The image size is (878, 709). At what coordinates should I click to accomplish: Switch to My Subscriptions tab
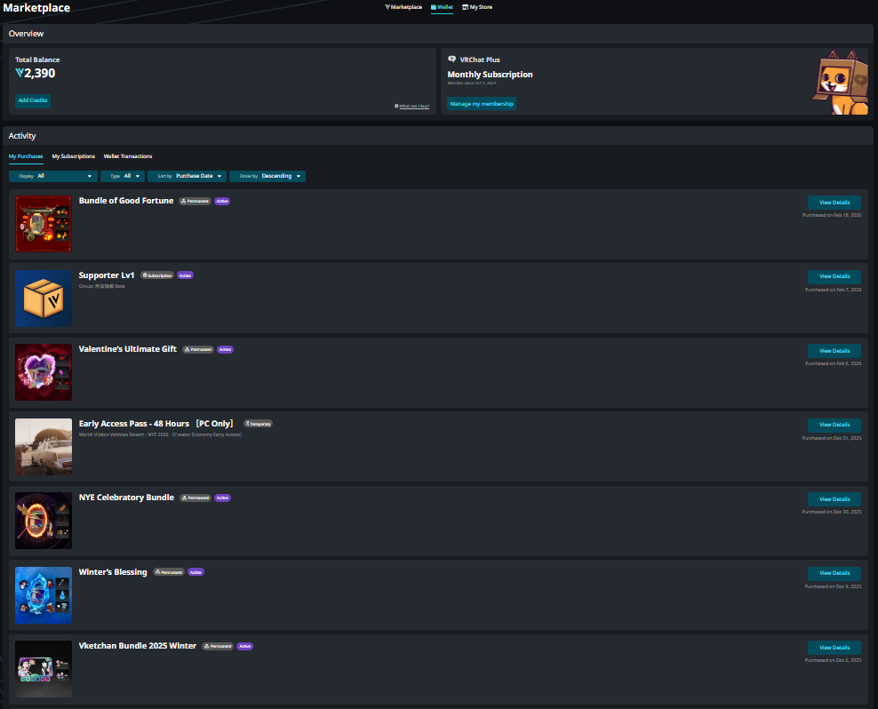tap(73, 156)
